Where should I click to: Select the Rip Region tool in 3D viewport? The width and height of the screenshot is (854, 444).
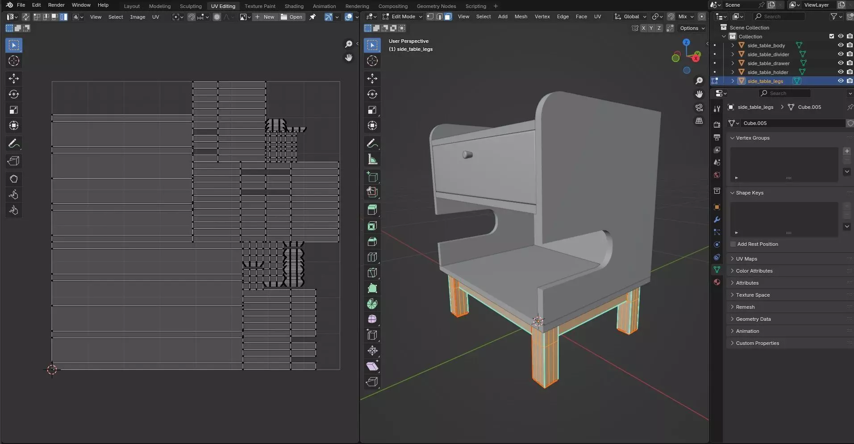pyautogui.click(x=372, y=382)
